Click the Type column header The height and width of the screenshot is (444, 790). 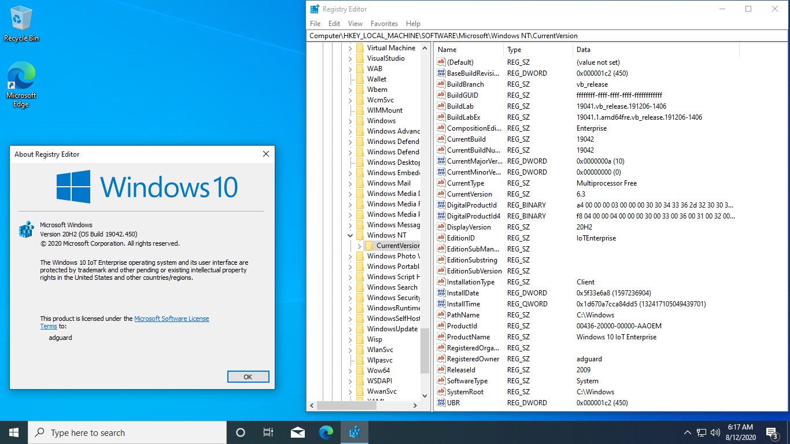click(x=538, y=50)
